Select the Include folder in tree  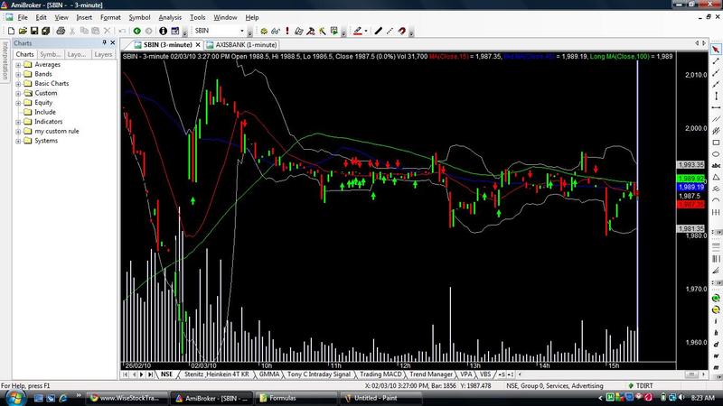click(44, 112)
